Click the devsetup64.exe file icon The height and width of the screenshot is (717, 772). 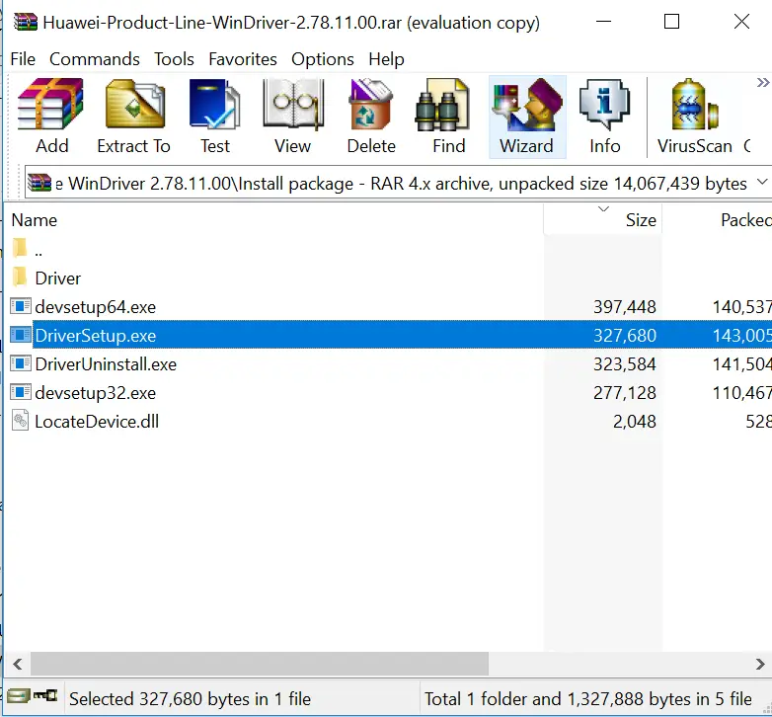[21, 306]
